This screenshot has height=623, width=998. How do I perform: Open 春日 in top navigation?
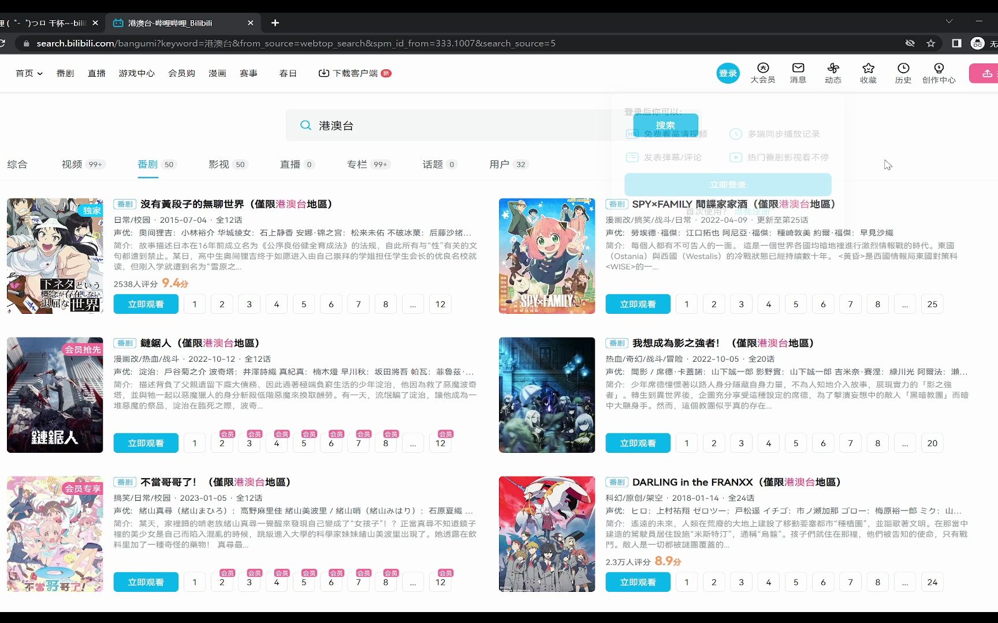(x=288, y=73)
